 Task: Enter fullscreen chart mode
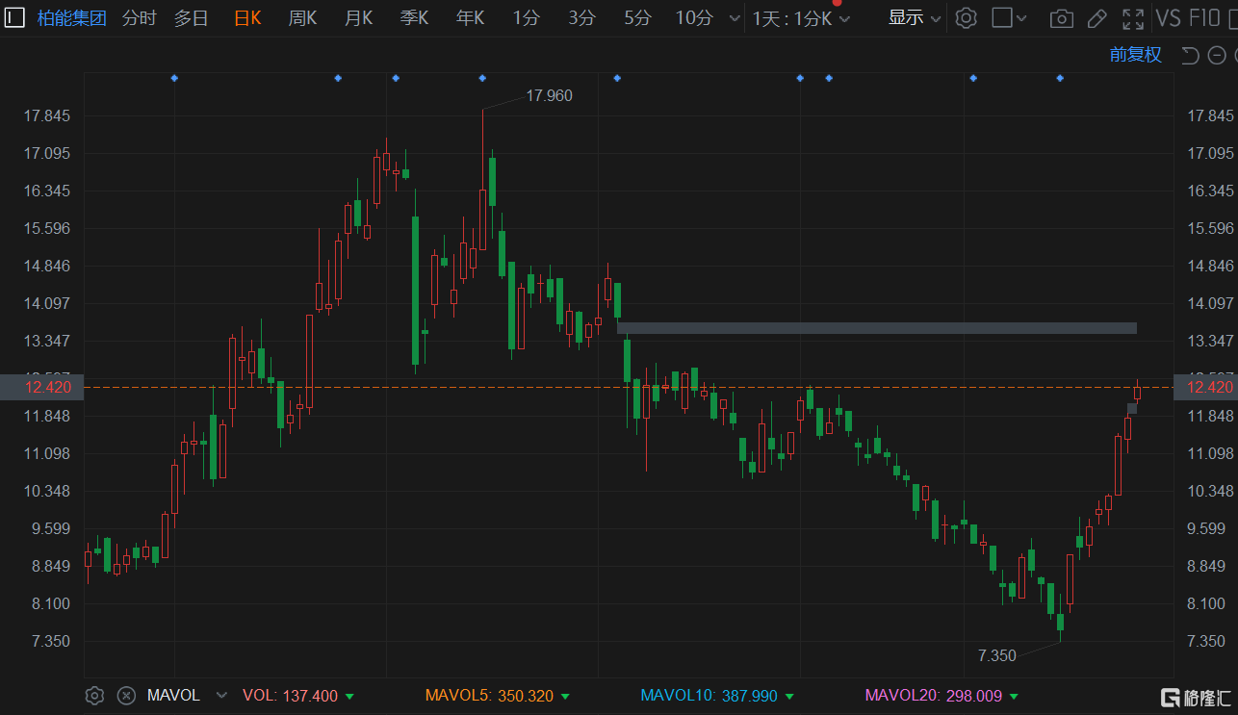1133,18
